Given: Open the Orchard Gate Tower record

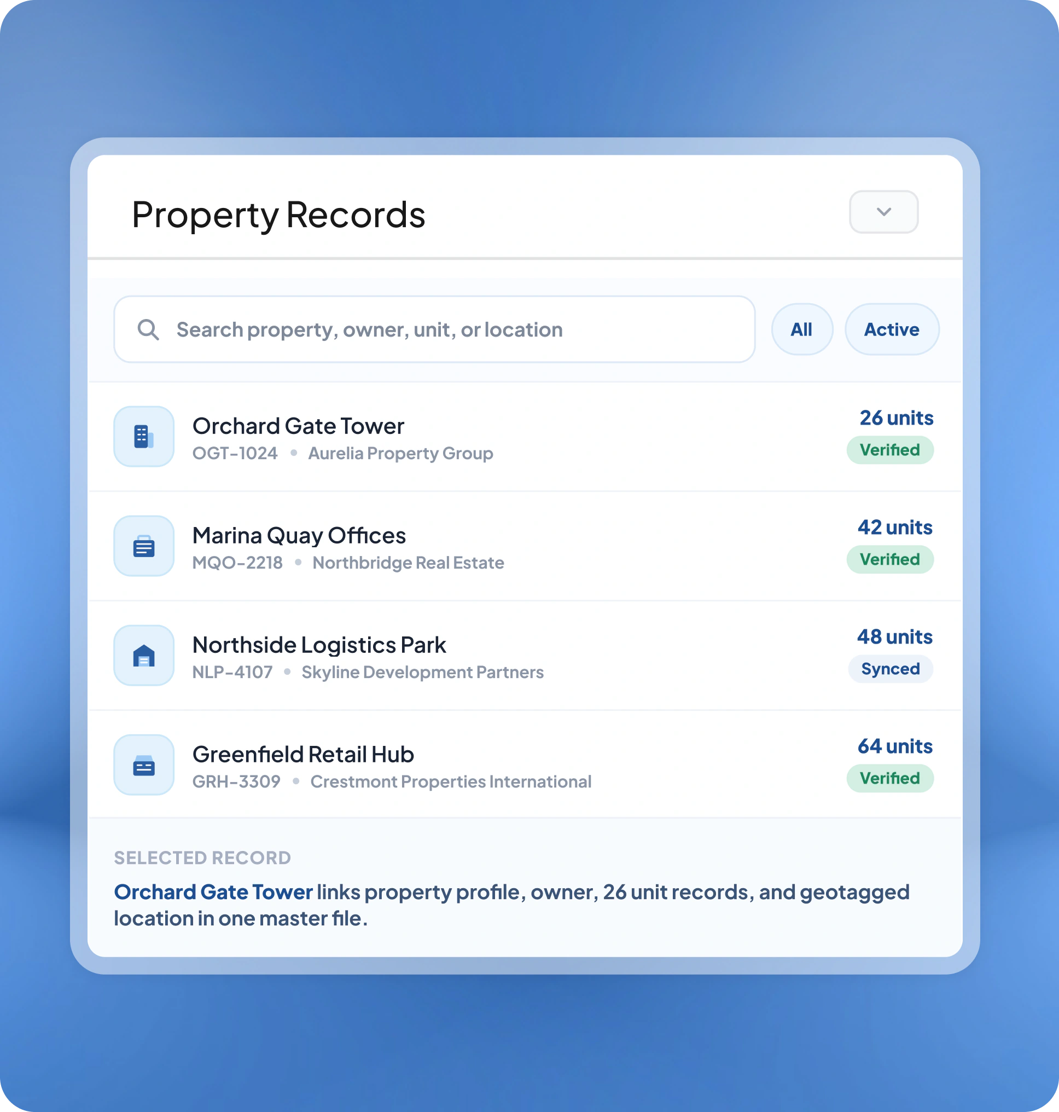Looking at the screenshot, I should (x=525, y=437).
